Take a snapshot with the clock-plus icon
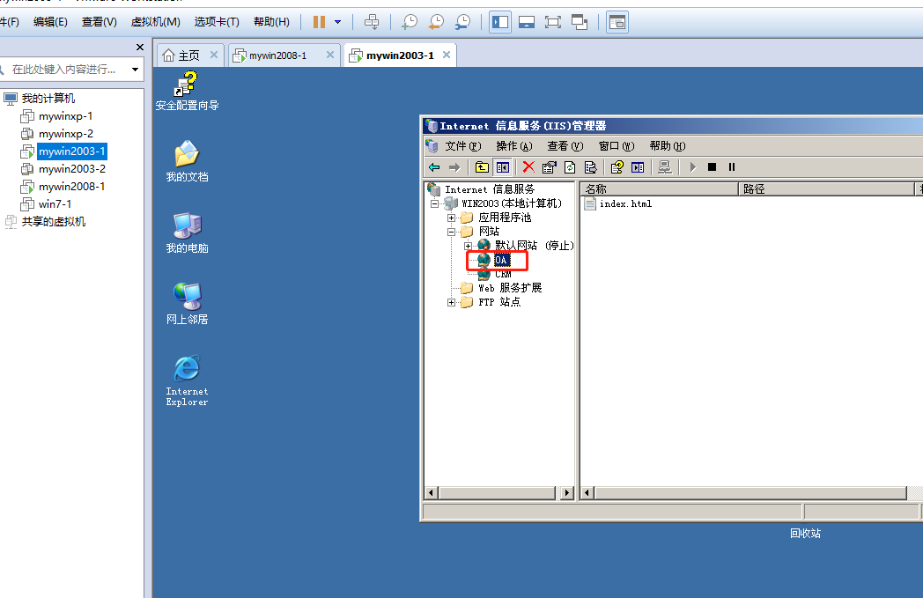Image resolution: width=923 pixels, height=598 pixels. point(410,22)
